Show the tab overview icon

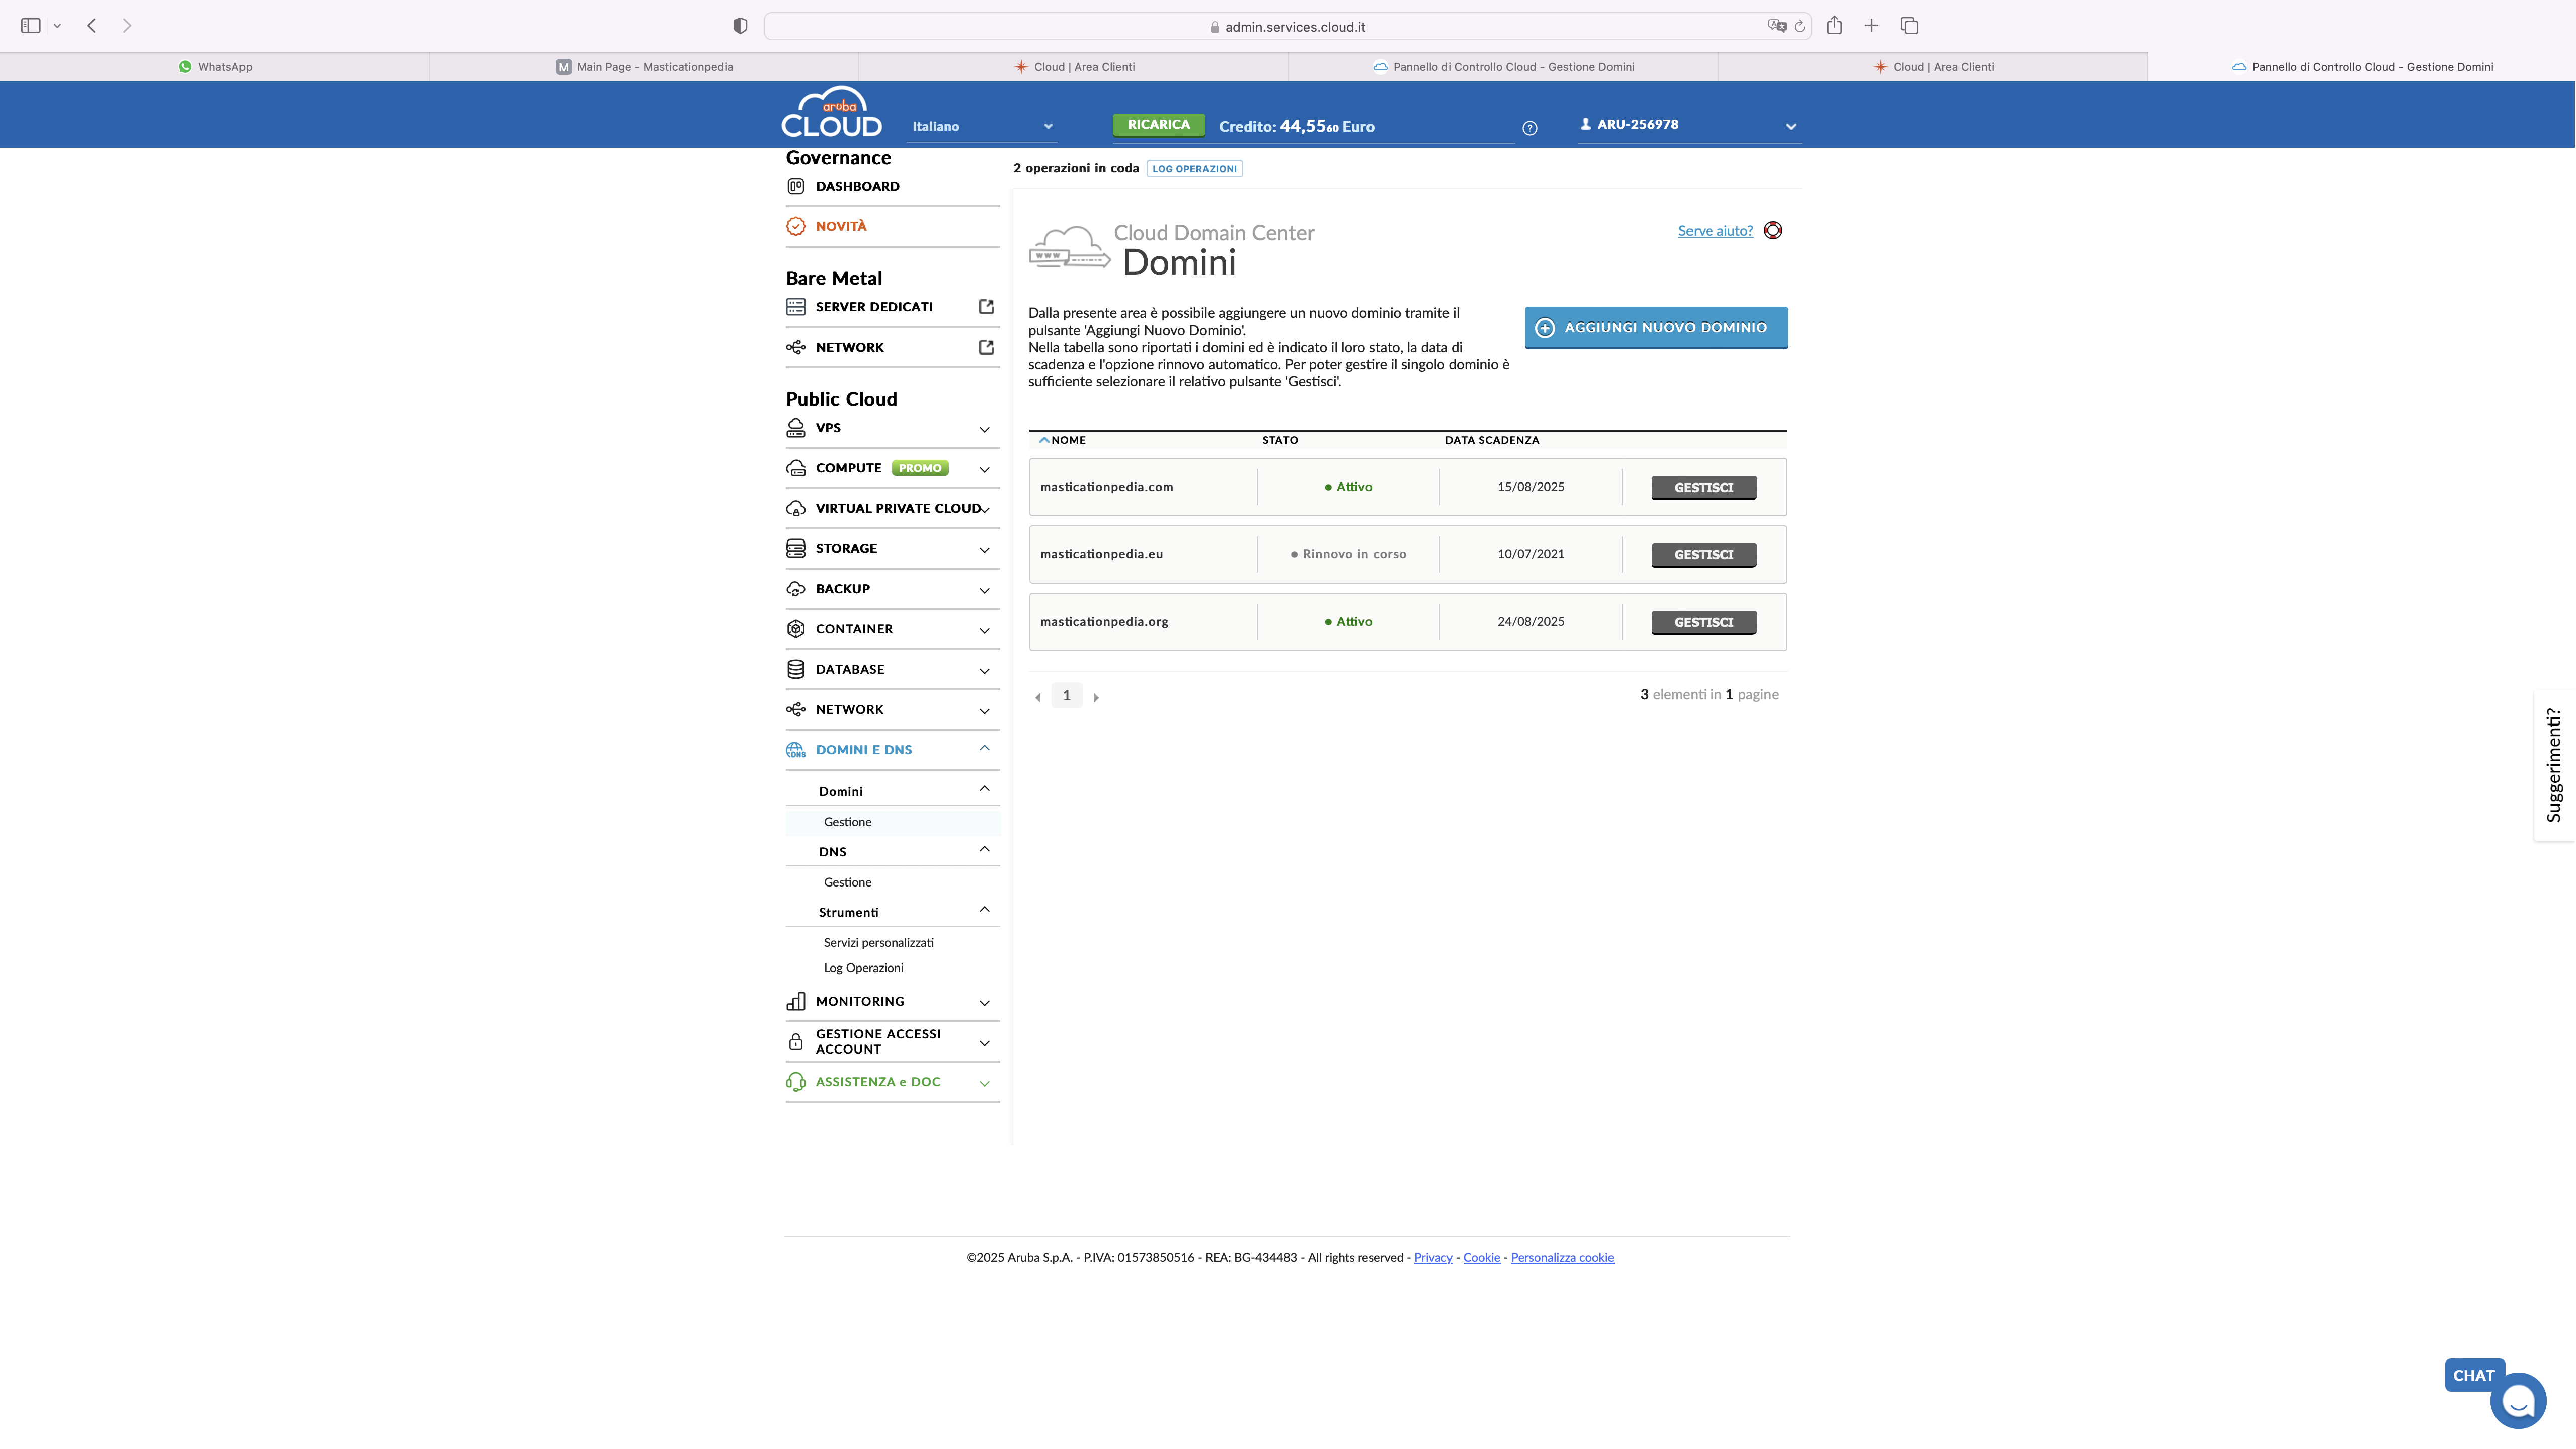point(1909,26)
